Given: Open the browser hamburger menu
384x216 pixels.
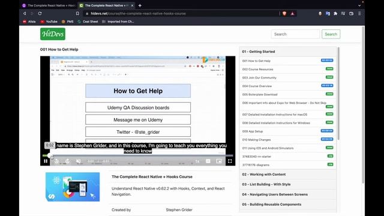Looking at the screenshot, I should [359, 13].
